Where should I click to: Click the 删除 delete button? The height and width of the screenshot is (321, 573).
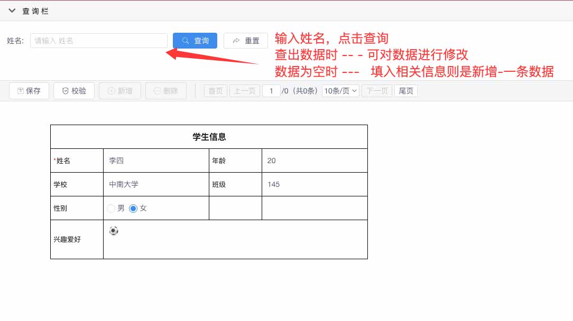pos(166,91)
